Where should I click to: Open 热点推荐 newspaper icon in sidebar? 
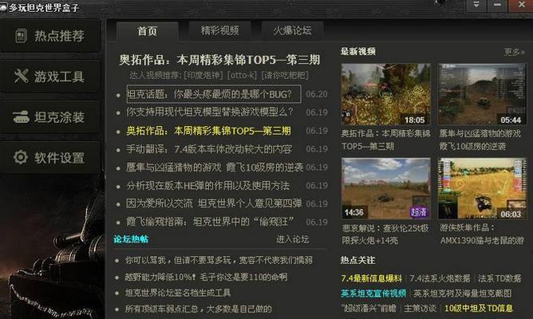[x=21, y=36]
